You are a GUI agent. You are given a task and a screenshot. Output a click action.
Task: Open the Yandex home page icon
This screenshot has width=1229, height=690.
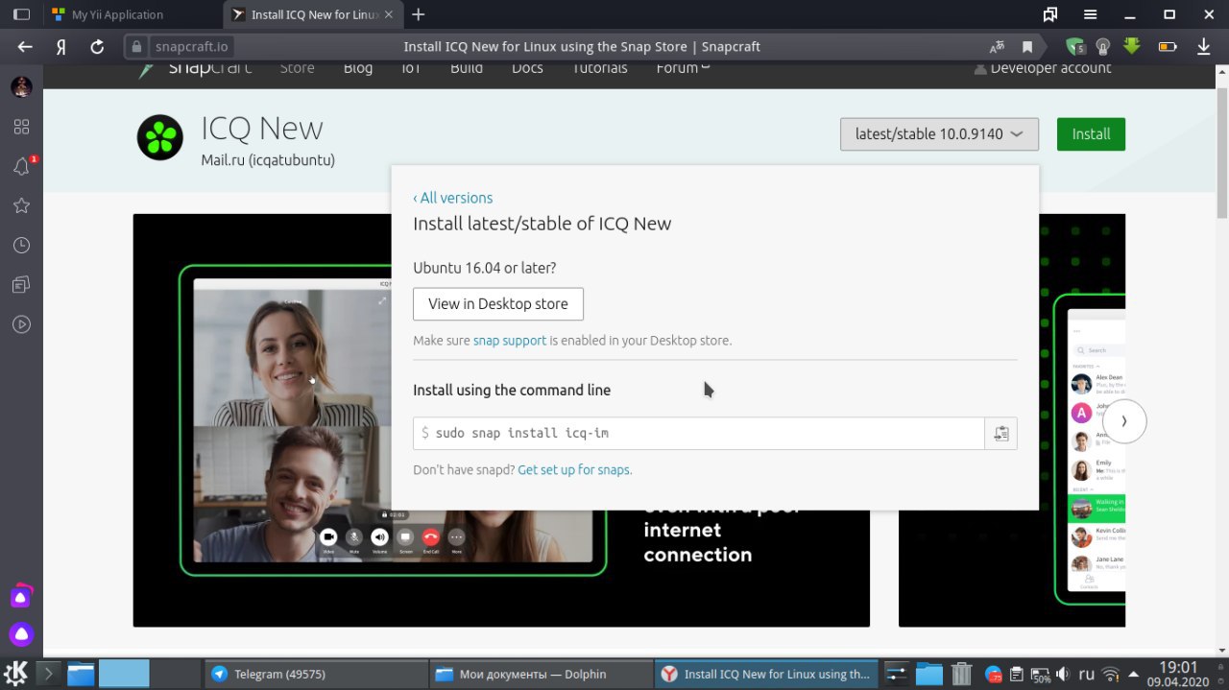[60, 46]
